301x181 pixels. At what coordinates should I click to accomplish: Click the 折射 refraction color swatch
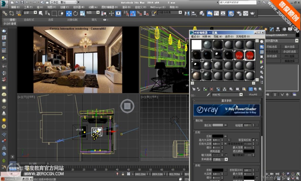point(218,170)
